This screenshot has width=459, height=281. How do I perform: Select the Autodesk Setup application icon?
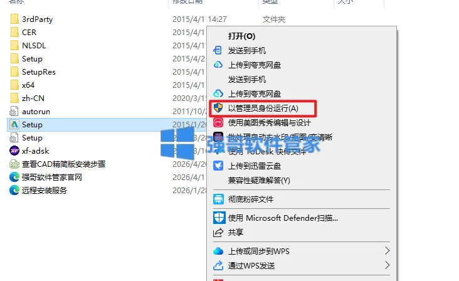(14, 124)
